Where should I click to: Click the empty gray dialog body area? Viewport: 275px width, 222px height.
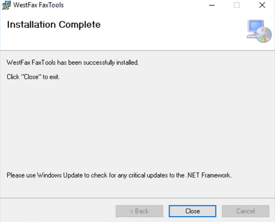pos(137,126)
